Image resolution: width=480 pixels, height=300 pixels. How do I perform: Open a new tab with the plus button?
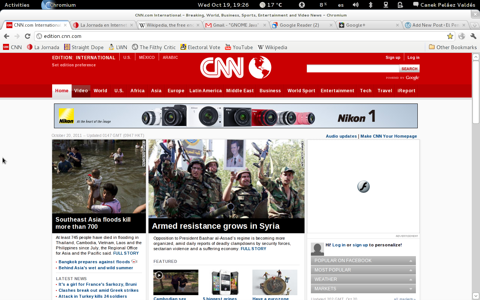tap(474, 25)
